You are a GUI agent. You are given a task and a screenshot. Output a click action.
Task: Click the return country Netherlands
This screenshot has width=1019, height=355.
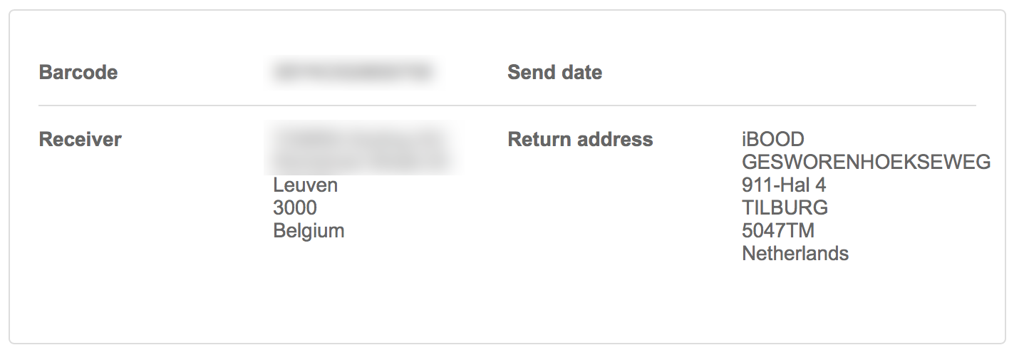tap(795, 253)
